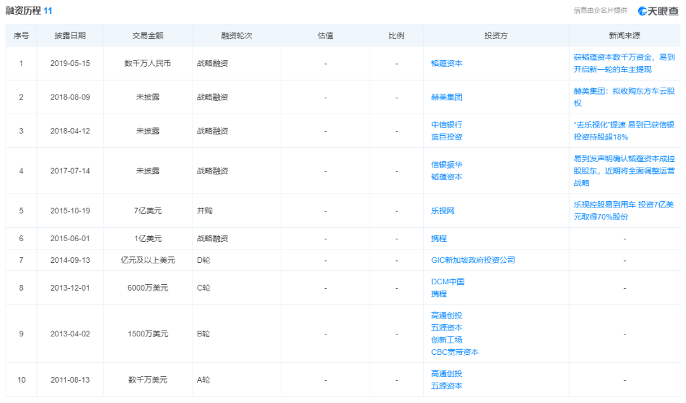This screenshot has width=686, height=403.
Task: Click the 乐视网 investor link
Action: point(443,211)
